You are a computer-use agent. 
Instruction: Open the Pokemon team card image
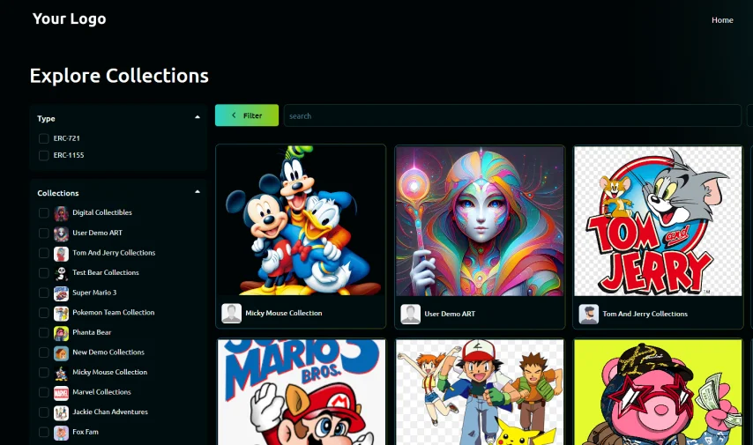pyautogui.click(x=480, y=392)
